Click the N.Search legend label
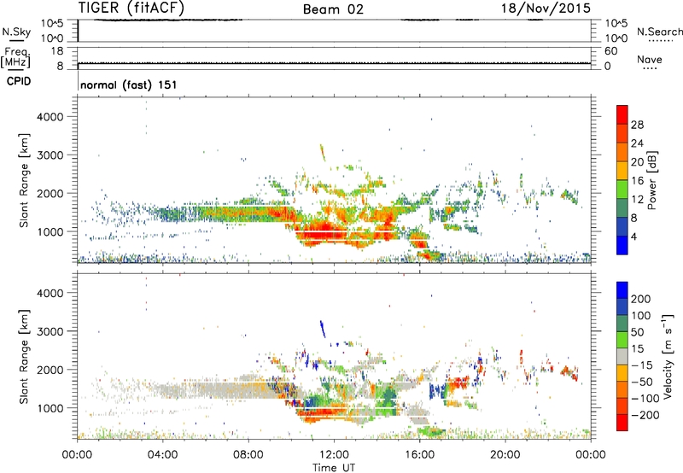The image size is (683, 473). tap(659, 32)
